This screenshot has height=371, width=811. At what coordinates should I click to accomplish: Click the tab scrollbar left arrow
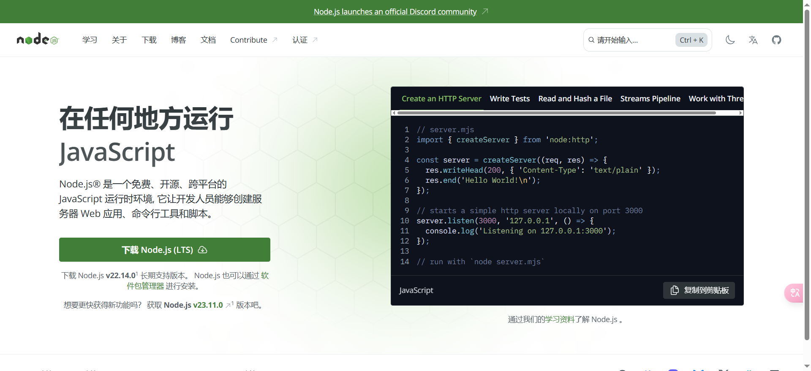(394, 113)
